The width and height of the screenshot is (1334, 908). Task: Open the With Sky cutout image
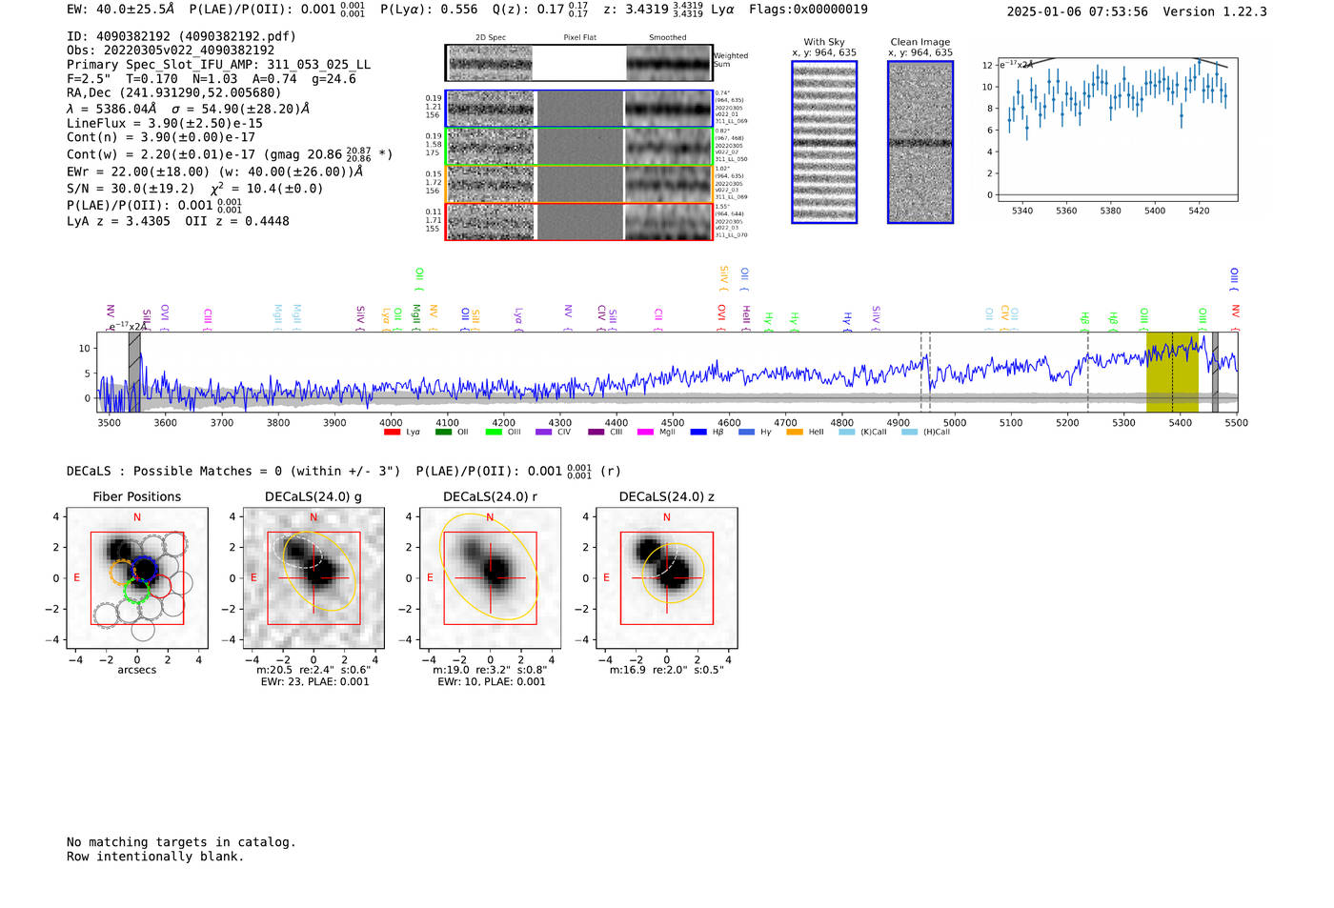[x=824, y=142]
